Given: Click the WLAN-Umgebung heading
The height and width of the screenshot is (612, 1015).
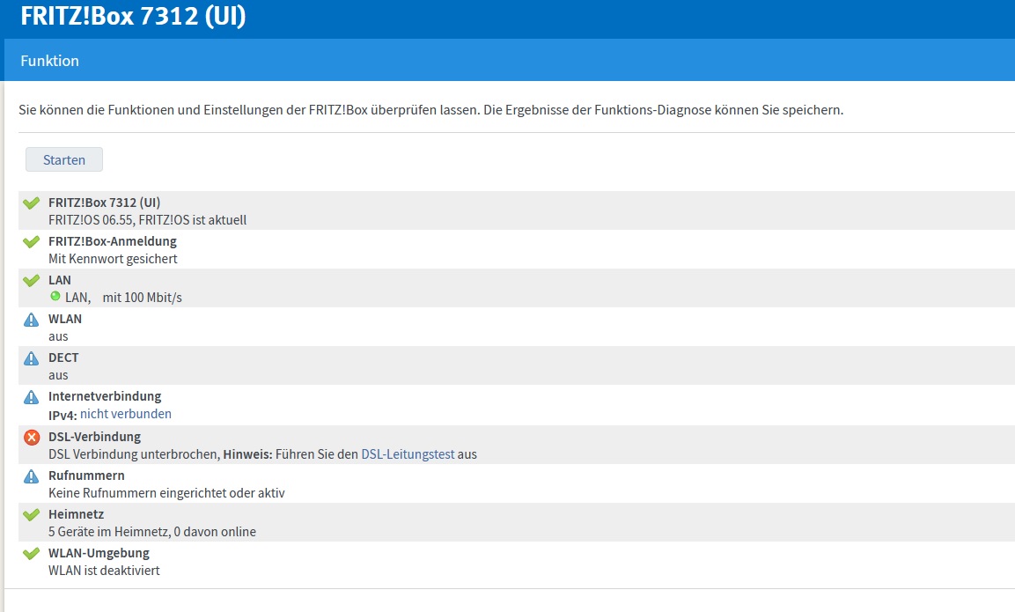Looking at the screenshot, I should (x=99, y=553).
